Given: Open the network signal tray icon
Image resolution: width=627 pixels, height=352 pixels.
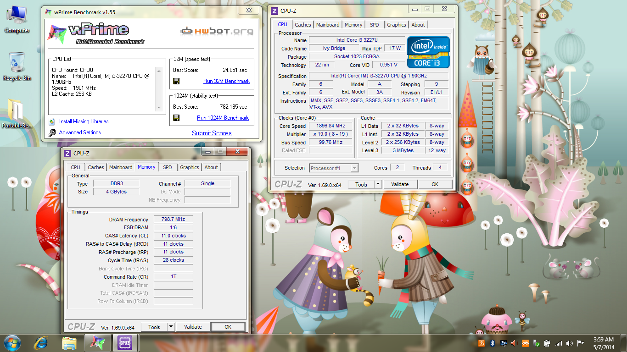Looking at the screenshot, I should pos(559,343).
